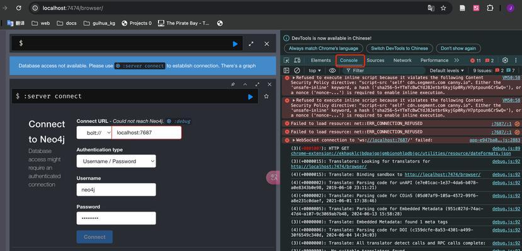Activate DevTools inspect element tool
This screenshot has height=251, width=522.
(x=287, y=60)
